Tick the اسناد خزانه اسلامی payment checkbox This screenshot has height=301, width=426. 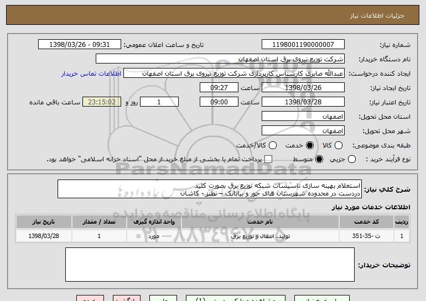pos(268,159)
